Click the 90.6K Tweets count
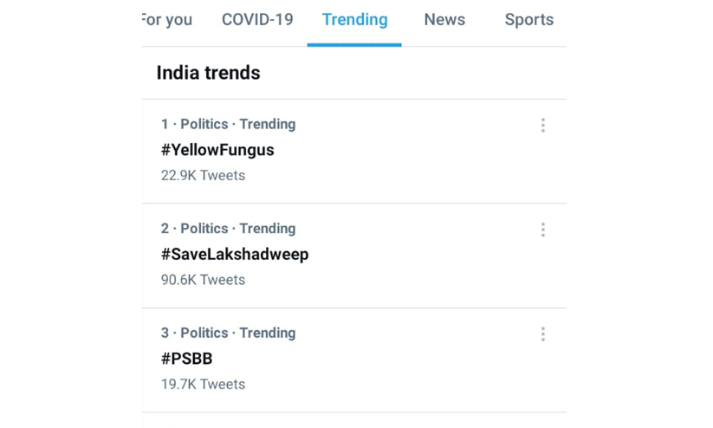This screenshot has width=713, height=428. [x=203, y=280]
